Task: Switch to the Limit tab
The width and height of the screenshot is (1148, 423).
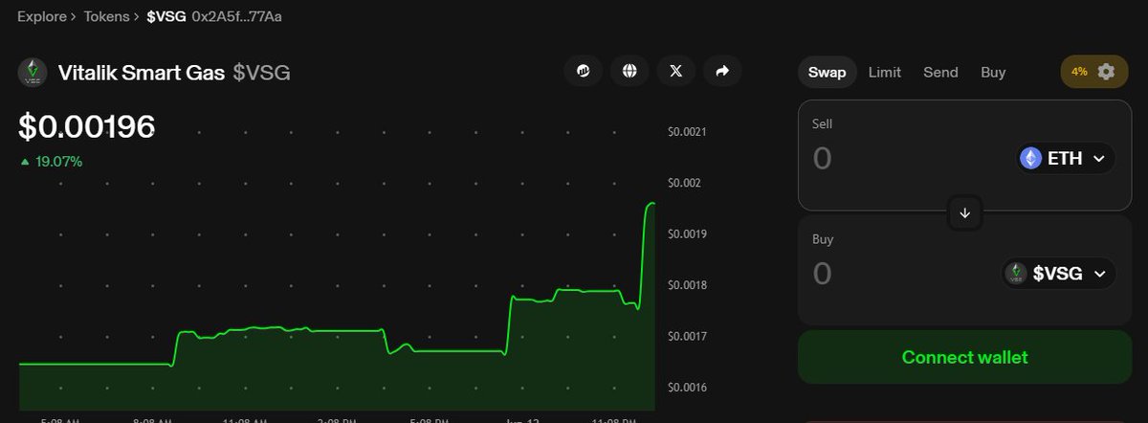Action: pos(885,72)
